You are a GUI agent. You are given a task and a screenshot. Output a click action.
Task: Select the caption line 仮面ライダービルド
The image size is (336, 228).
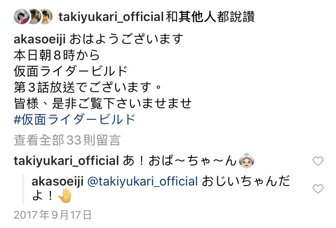tap(71, 71)
